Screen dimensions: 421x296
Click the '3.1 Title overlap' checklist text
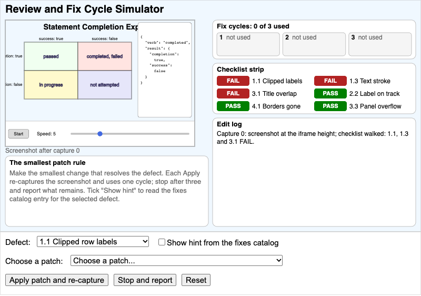(274, 94)
